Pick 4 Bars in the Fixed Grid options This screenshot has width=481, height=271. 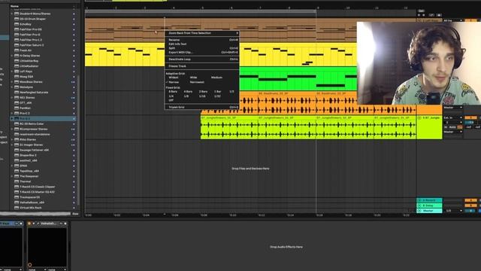[188, 92]
